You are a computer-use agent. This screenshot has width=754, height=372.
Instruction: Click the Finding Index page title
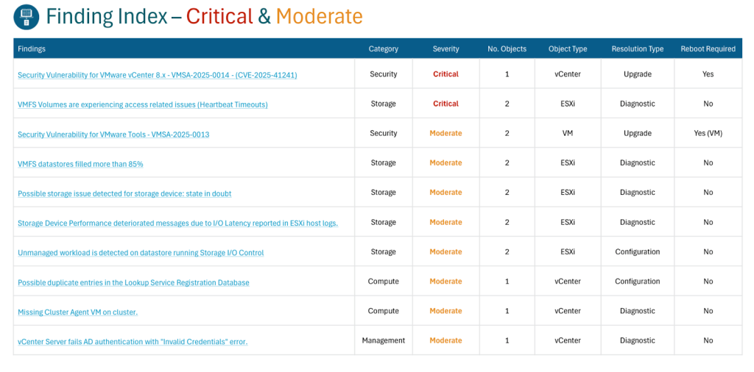(204, 17)
